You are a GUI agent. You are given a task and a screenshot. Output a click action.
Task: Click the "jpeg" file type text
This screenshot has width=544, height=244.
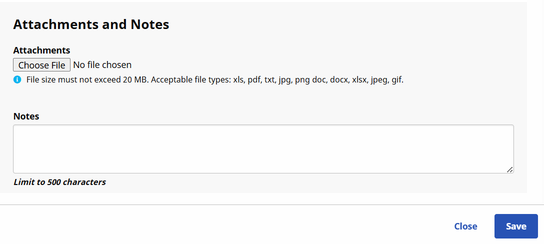click(379, 80)
